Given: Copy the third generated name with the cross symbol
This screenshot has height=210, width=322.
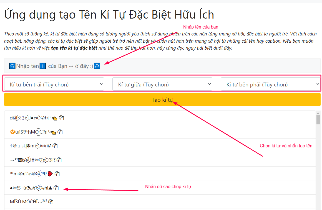Looking at the screenshot, I should 55,146.
